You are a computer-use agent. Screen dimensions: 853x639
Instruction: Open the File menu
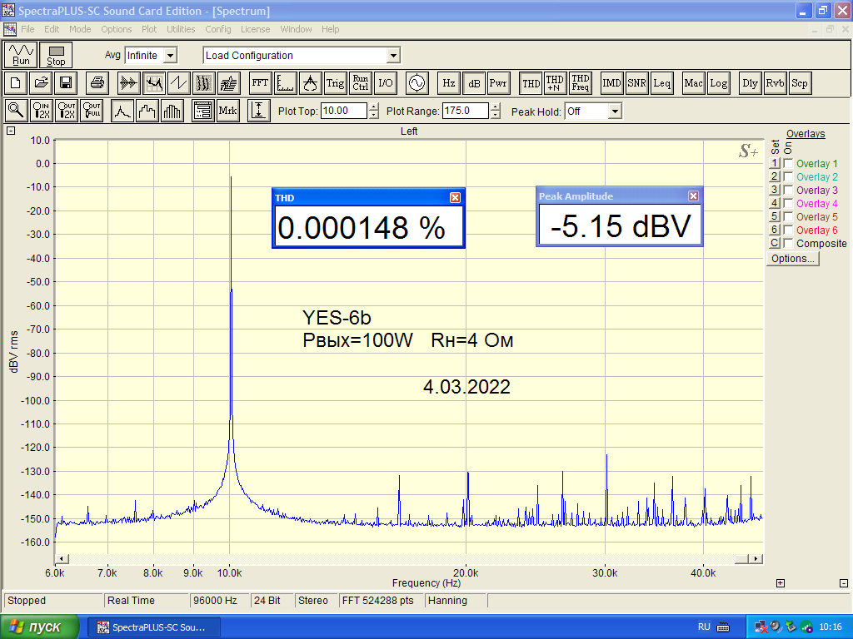pyautogui.click(x=27, y=29)
